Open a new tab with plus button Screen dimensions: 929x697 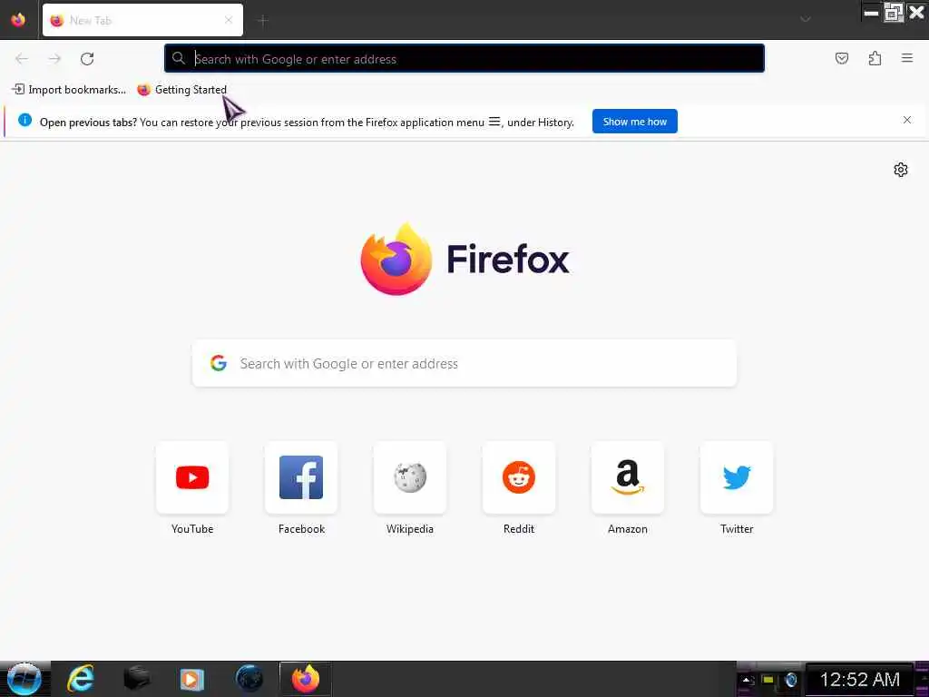click(x=263, y=21)
